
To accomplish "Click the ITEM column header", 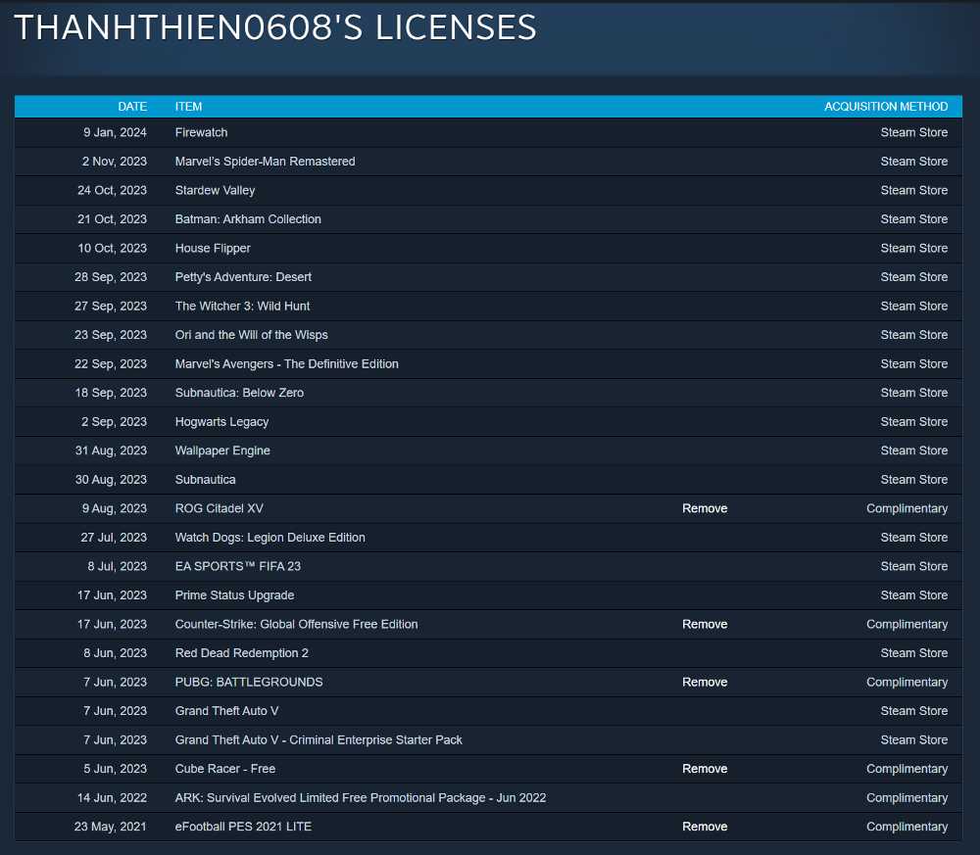I will [x=189, y=107].
